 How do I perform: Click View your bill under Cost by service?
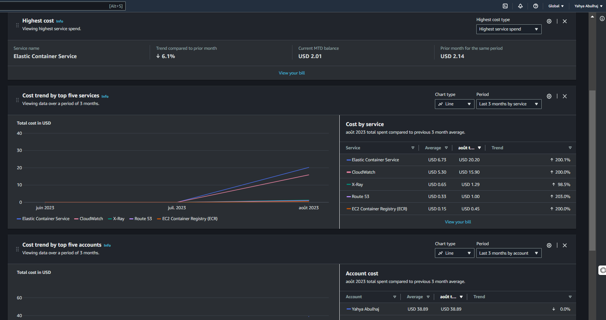click(458, 222)
